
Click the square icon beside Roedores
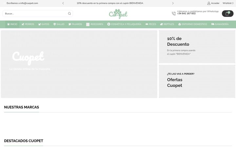[x=88, y=24]
